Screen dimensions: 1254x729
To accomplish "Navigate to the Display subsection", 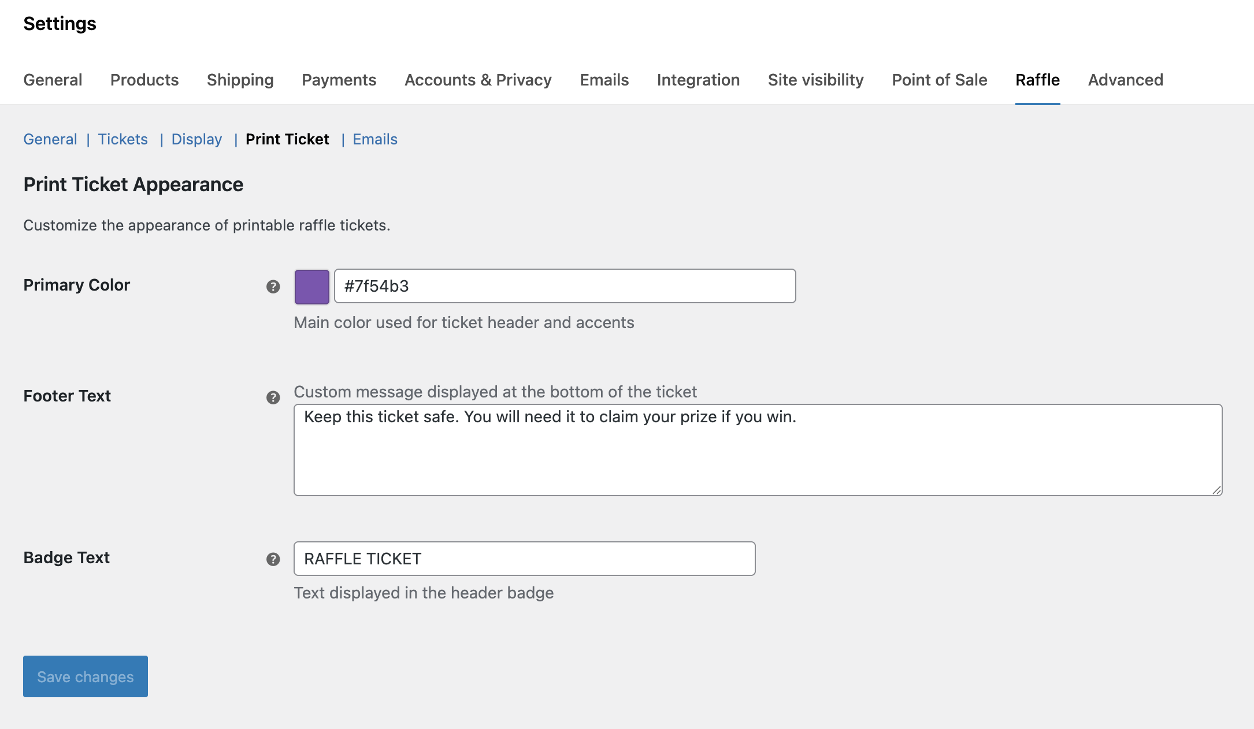I will 196,139.
